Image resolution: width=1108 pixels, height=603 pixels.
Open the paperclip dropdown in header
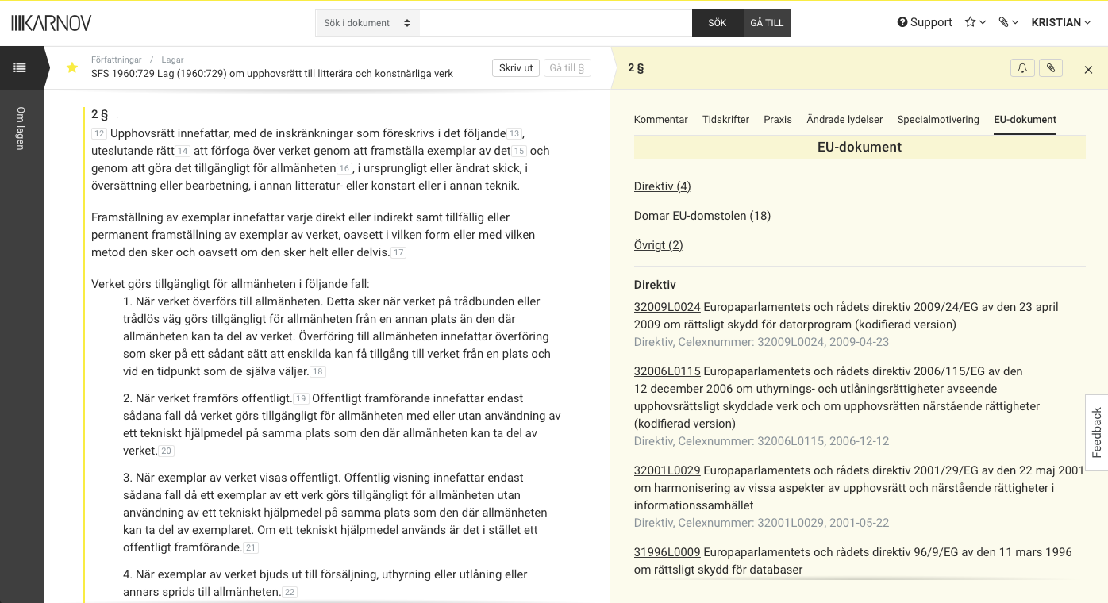point(1009,22)
